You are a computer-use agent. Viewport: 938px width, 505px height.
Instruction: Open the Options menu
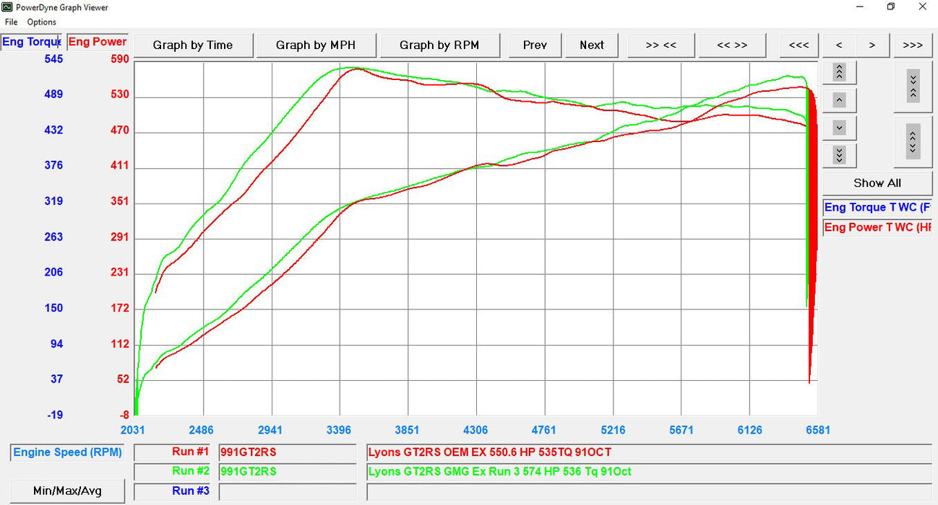tap(41, 22)
